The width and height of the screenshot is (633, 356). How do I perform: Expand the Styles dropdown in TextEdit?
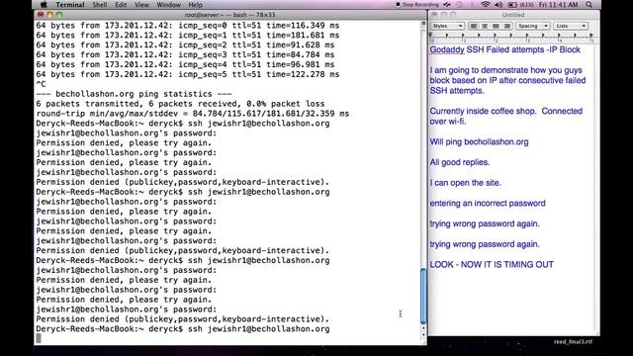point(447,26)
